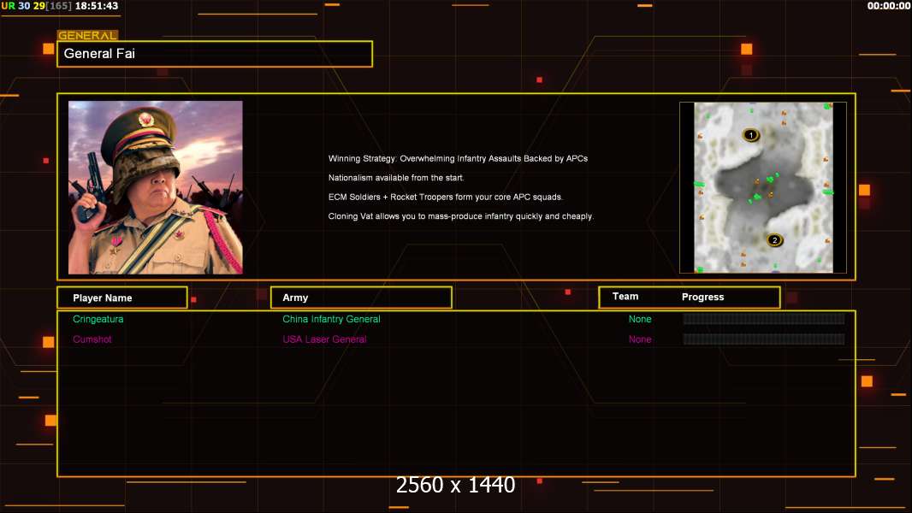Screen dimensions: 912x513
Task: Click Cumshot's loading progress bar
Action: point(764,339)
